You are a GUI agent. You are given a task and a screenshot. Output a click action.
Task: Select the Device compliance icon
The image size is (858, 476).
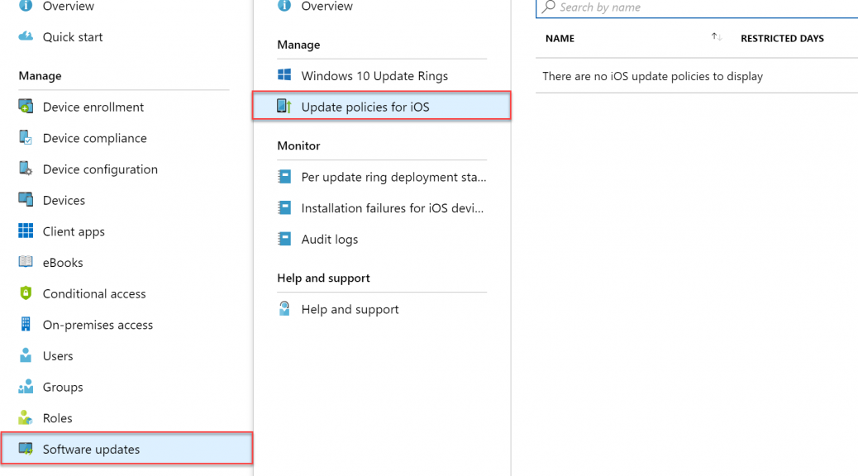coord(26,137)
